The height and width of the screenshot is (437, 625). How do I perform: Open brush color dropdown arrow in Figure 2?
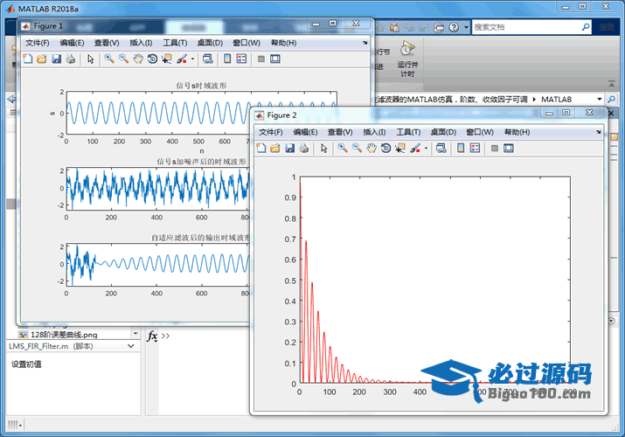pos(426,149)
